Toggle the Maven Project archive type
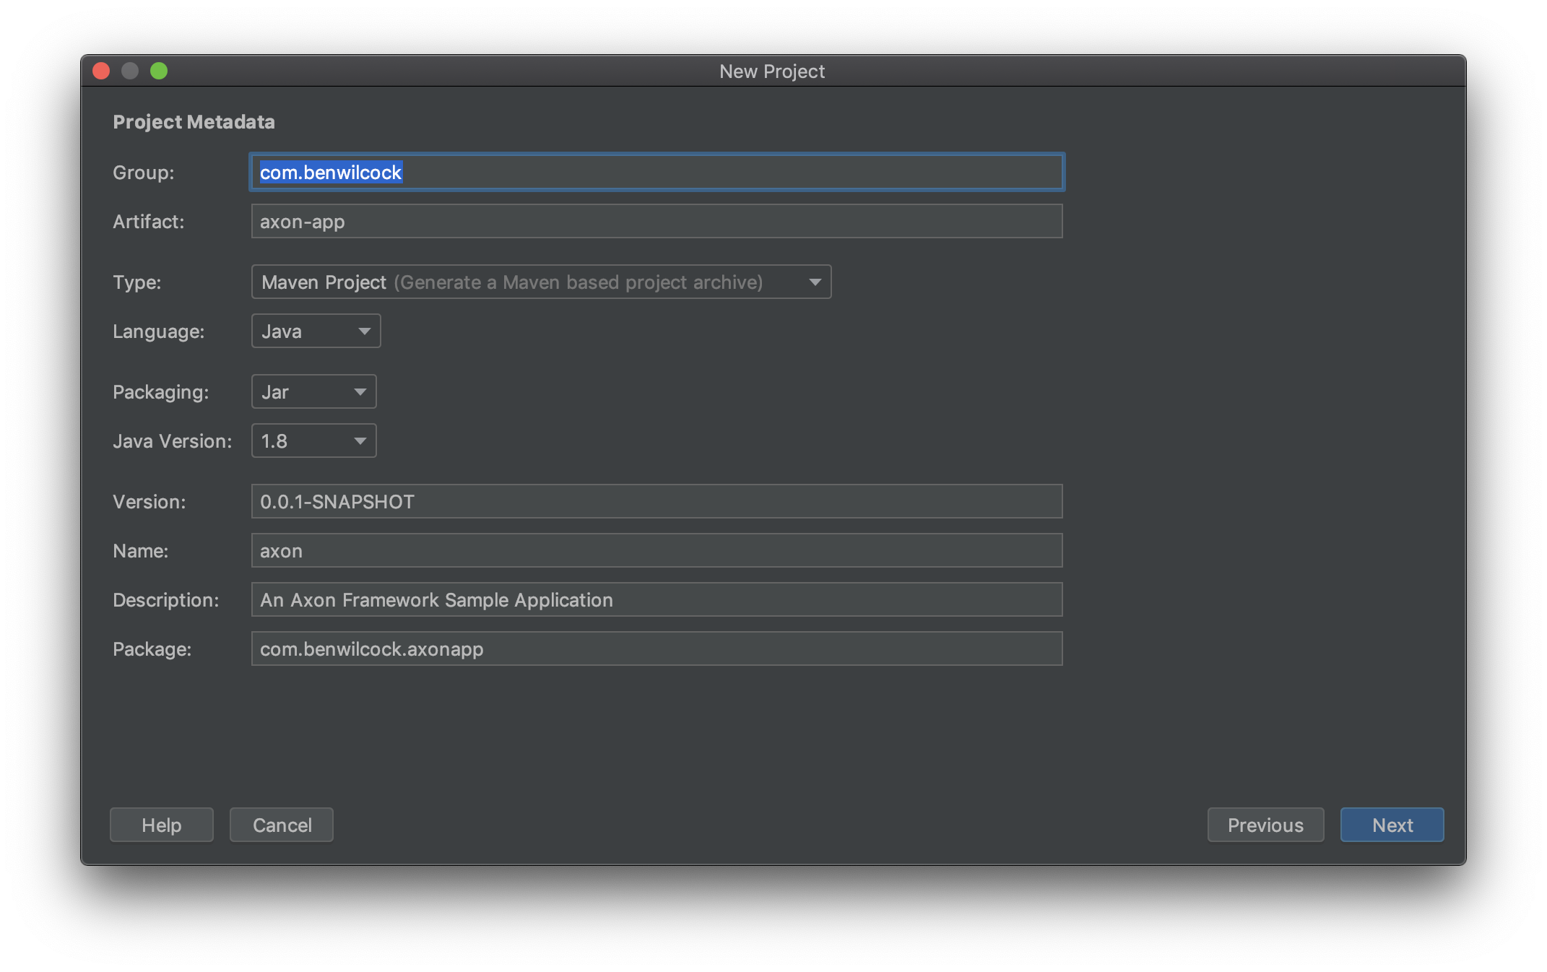The image size is (1547, 972). (x=816, y=281)
